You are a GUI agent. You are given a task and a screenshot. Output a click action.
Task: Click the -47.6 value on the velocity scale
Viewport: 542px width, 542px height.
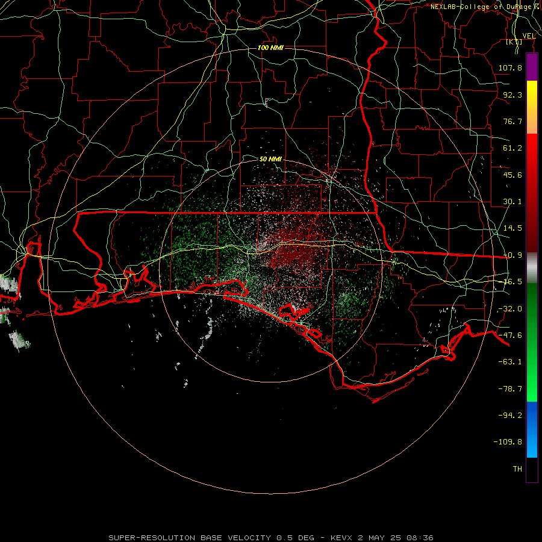510,335
